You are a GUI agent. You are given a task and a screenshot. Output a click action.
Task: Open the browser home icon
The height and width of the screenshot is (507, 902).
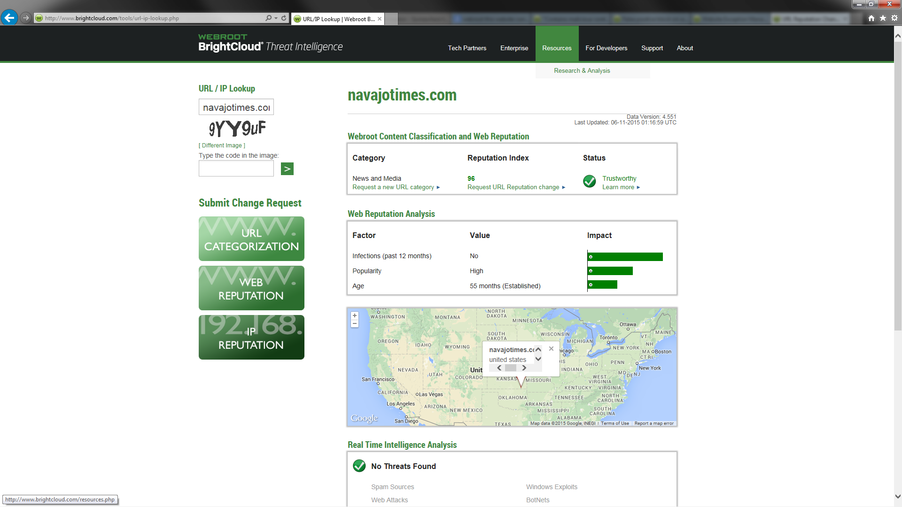[x=871, y=18]
